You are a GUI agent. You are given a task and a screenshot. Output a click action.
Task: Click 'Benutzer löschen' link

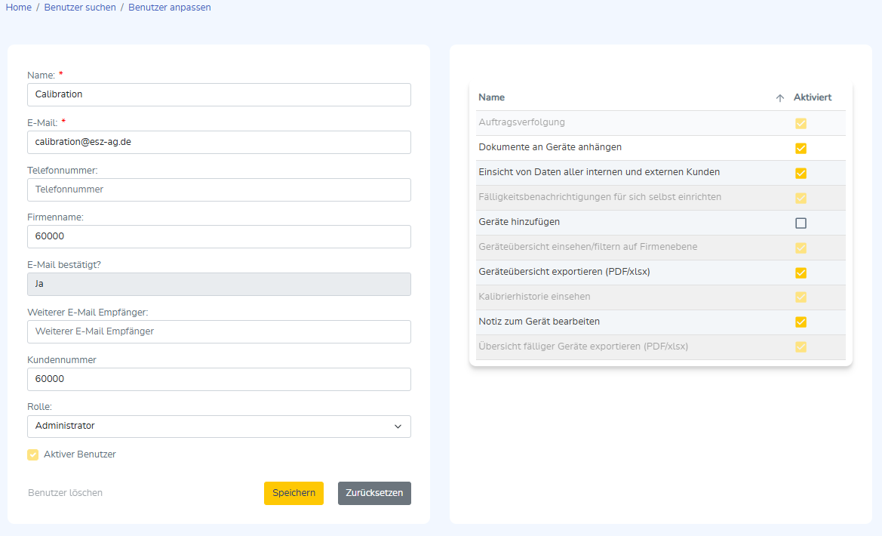point(65,493)
